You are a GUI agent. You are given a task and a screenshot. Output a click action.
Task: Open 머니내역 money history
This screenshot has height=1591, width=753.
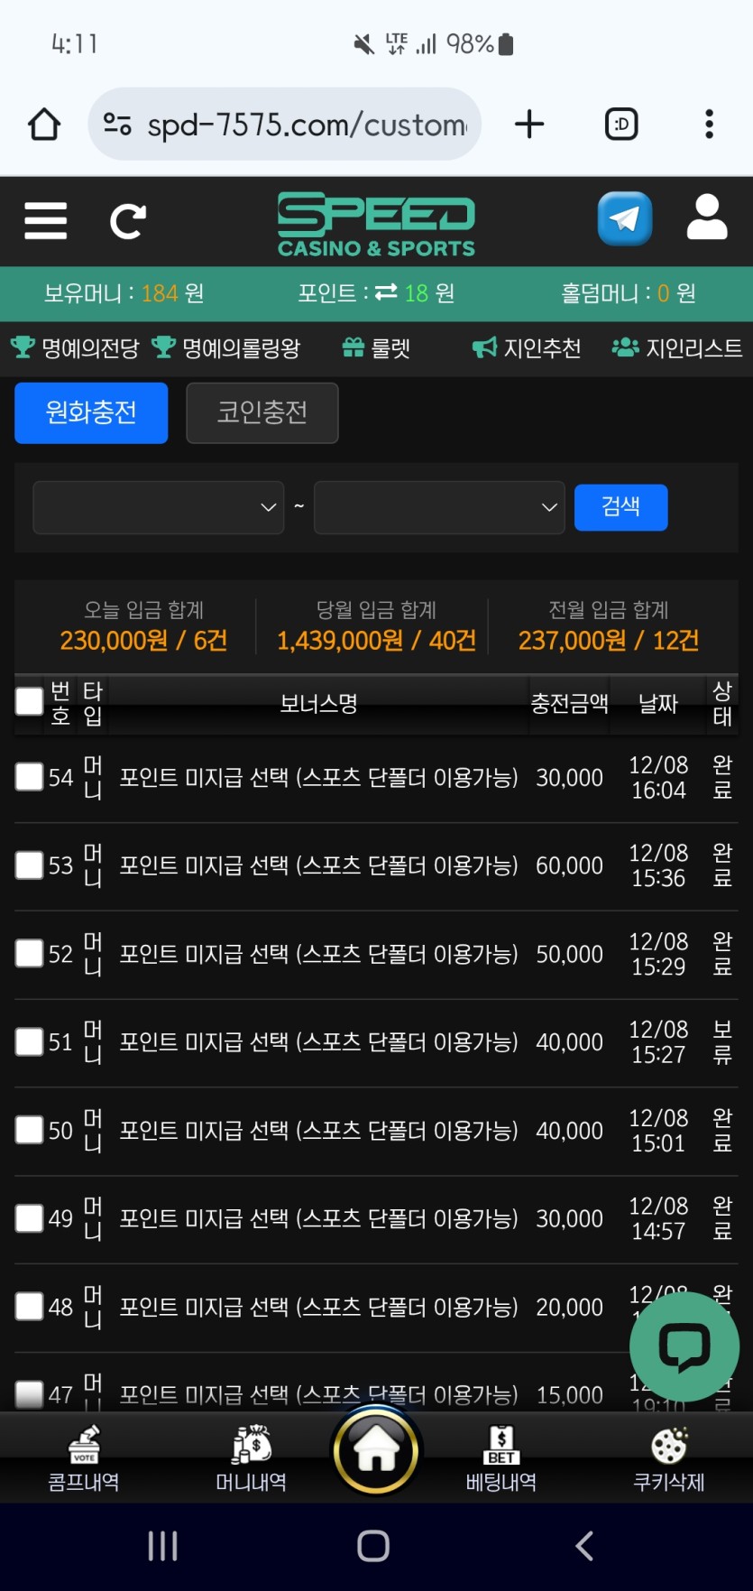tap(251, 1457)
